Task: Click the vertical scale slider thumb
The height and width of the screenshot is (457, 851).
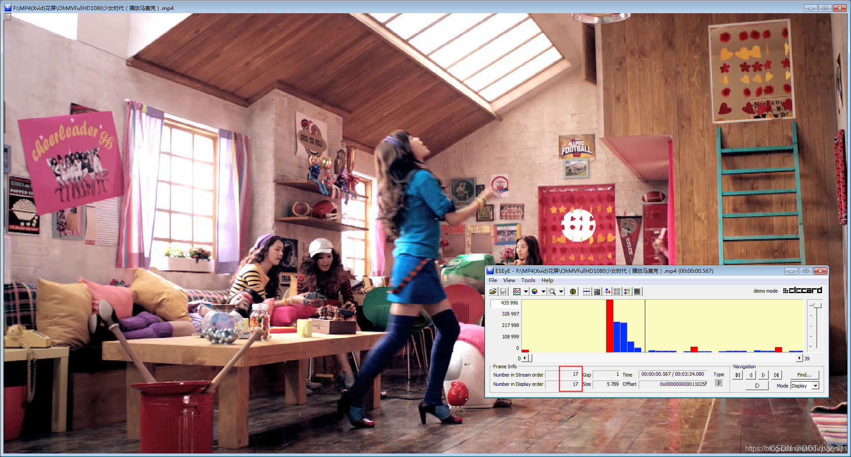Action: [816, 305]
